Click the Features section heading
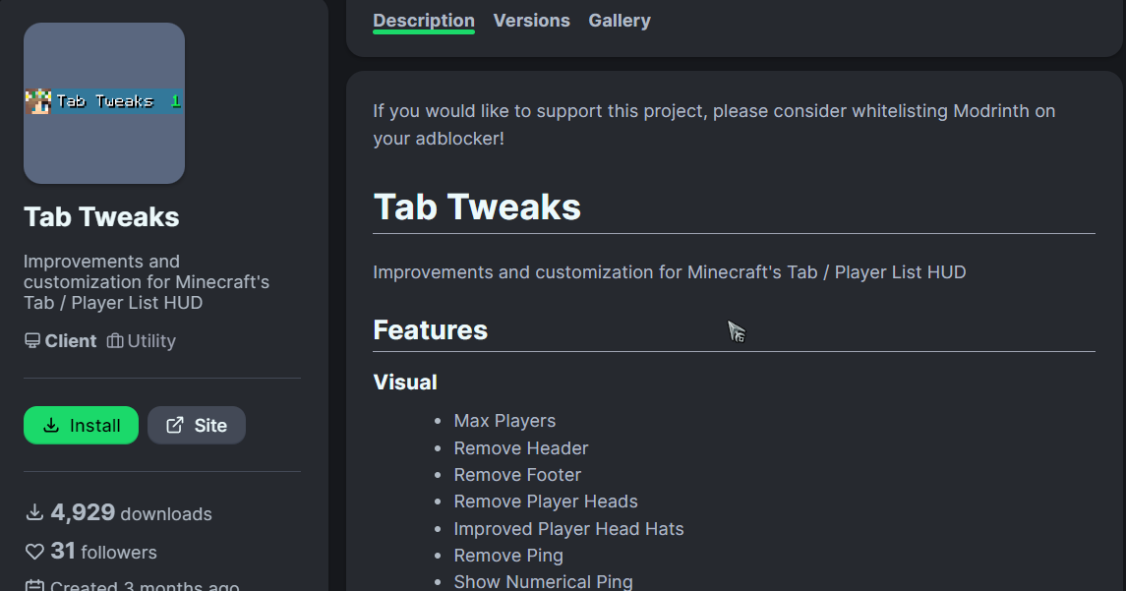Screen dimensions: 1126x591 [430, 330]
